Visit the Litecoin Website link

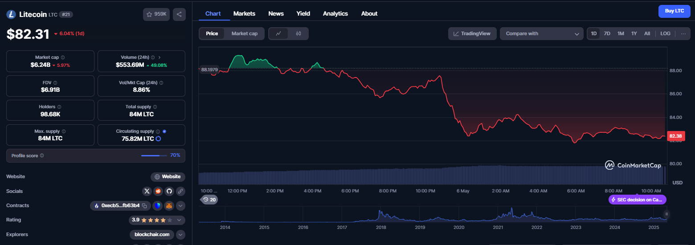point(168,177)
